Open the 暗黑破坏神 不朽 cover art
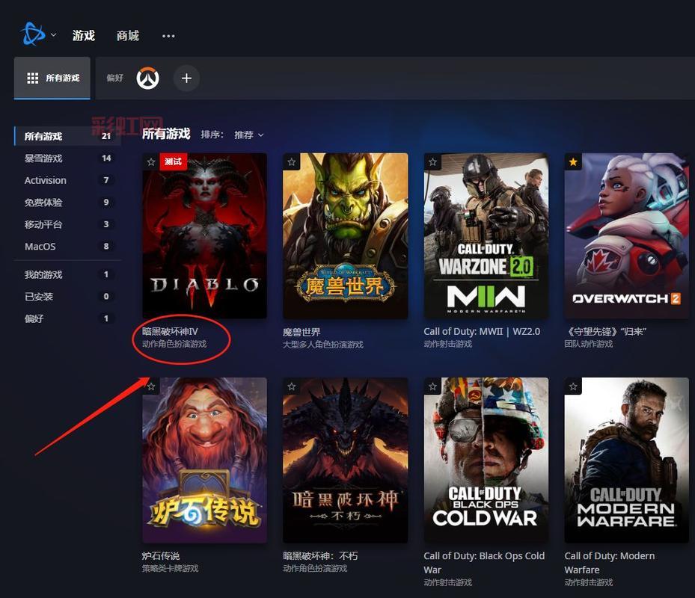 click(x=346, y=460)
